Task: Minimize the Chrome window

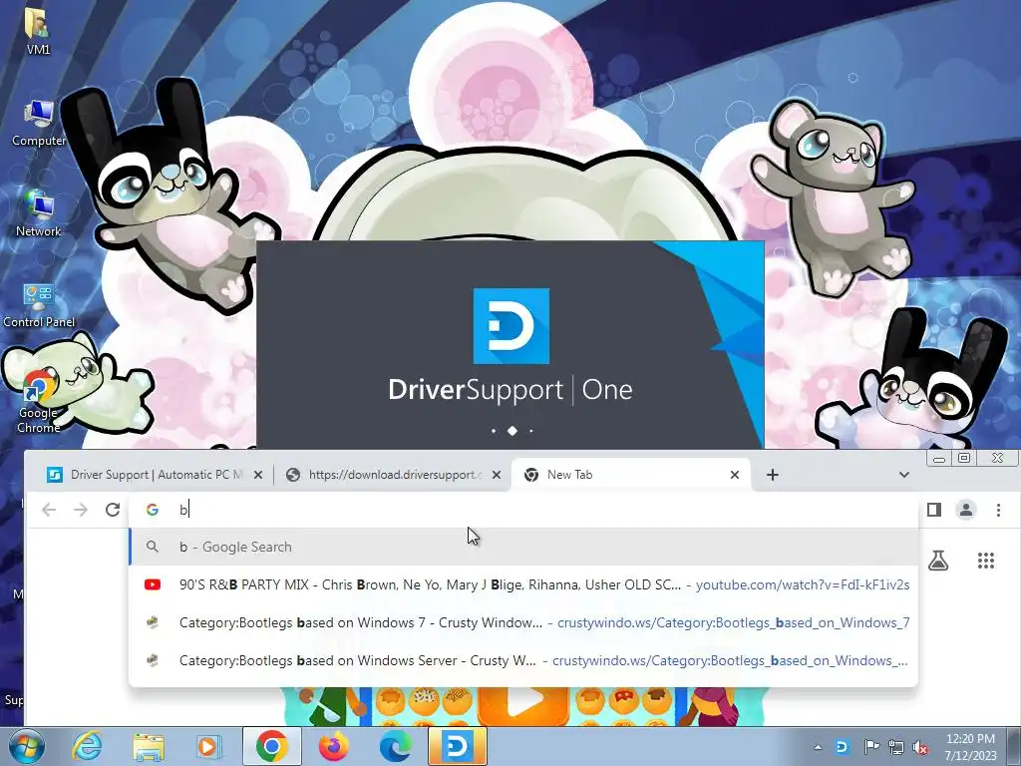Action: 939,458
